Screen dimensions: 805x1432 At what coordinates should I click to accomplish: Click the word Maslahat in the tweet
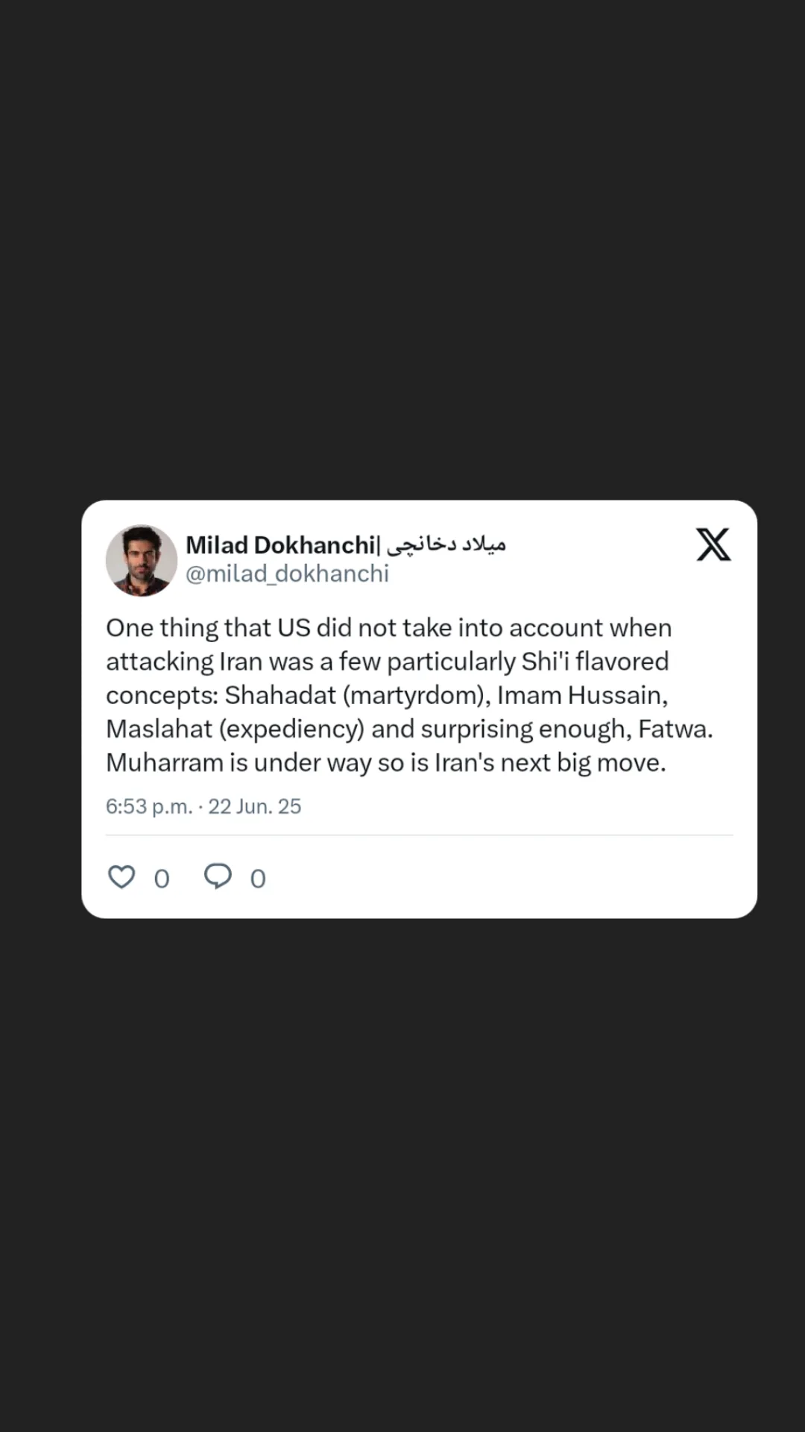pyautogui.click(x=159, y=729)
